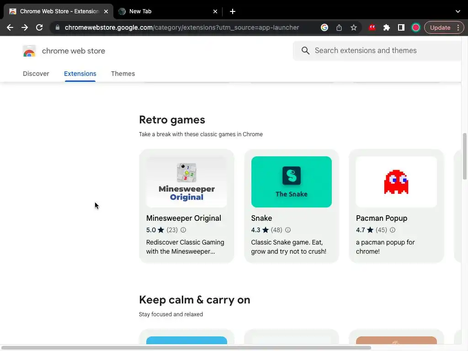Click the Pacman Popup (45) review count
The width and height of the screenshot is (468, 351).
click(x=381, y=230)
